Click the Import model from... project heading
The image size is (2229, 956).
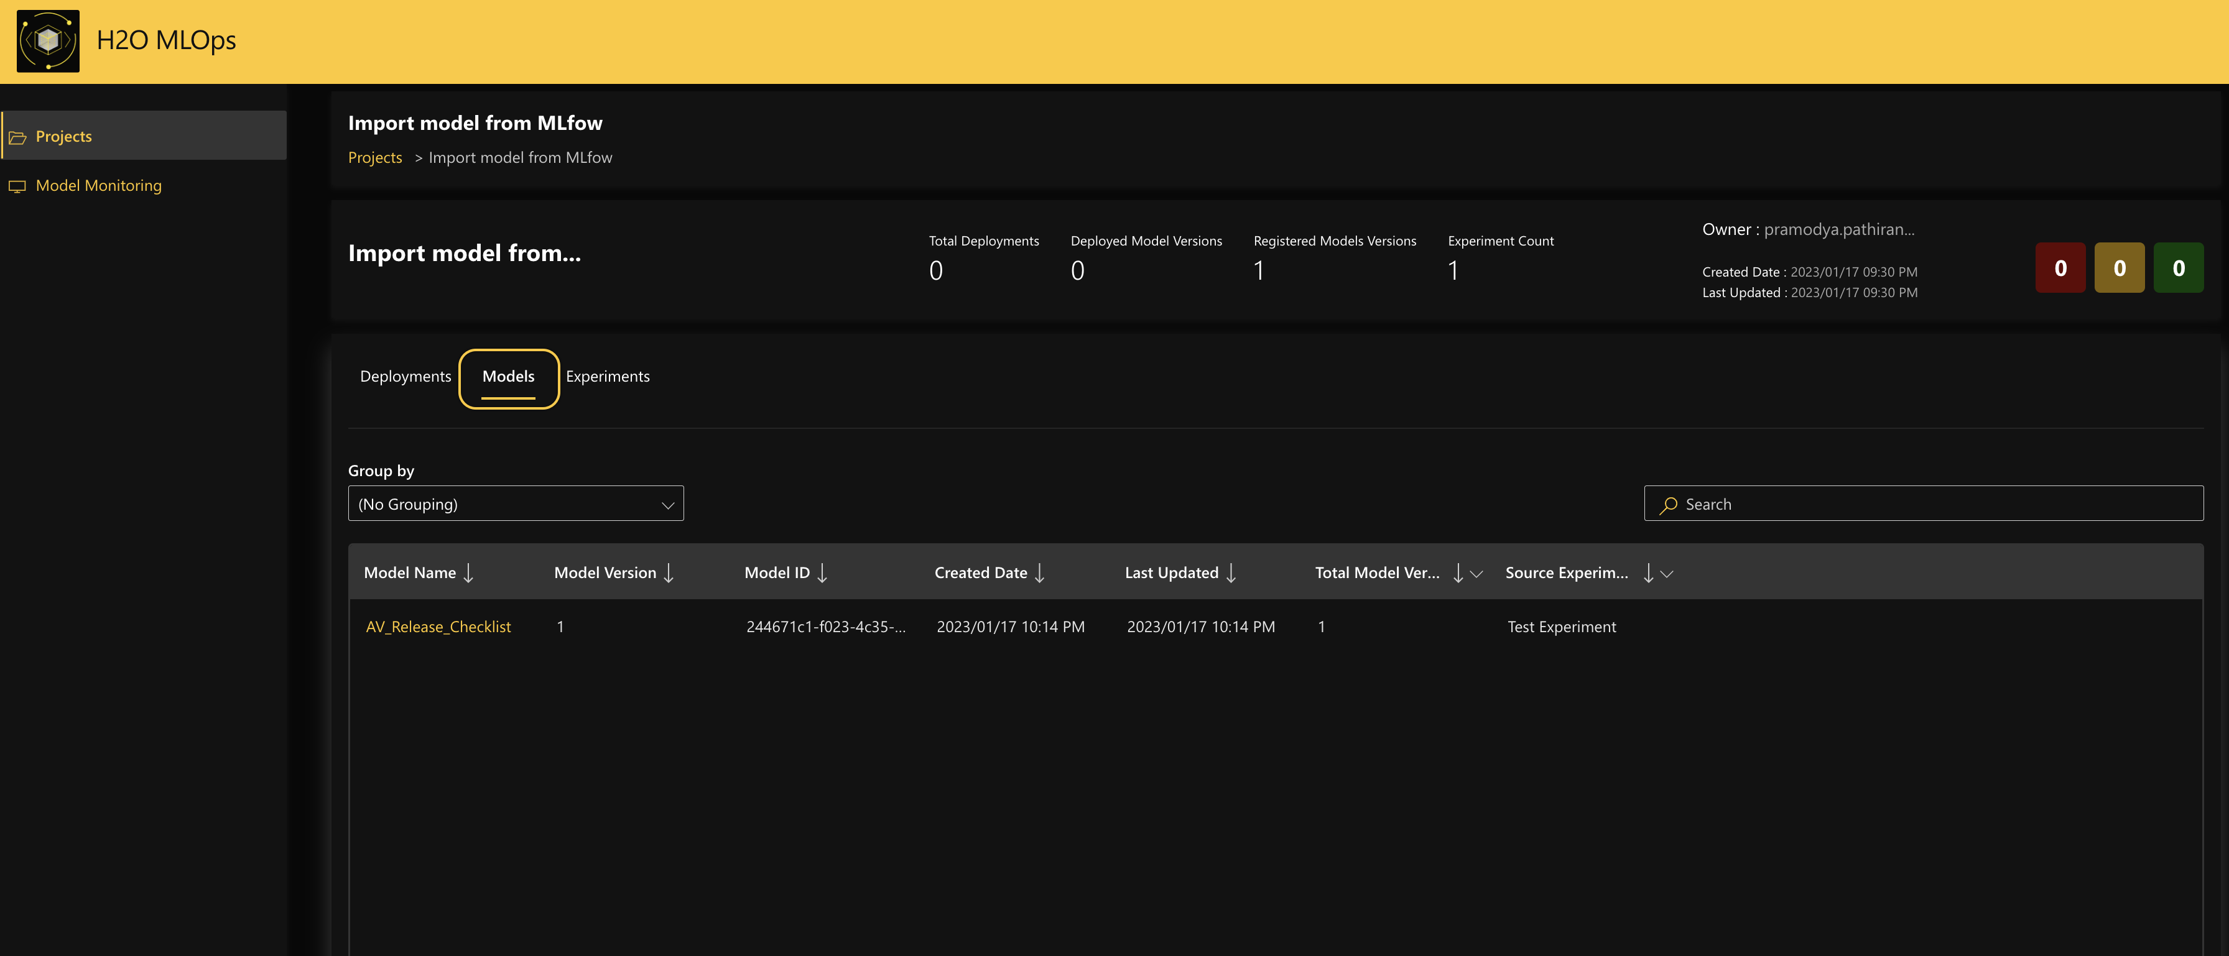[464, 252]
